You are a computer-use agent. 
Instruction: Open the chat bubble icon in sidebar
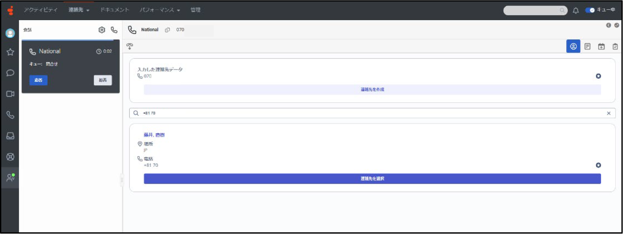pos(11,73)
